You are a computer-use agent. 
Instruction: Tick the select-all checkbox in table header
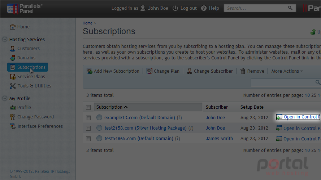coord(88,107)
